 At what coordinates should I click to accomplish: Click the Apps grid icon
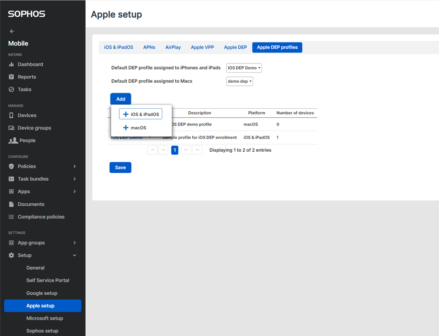[11, 192]
